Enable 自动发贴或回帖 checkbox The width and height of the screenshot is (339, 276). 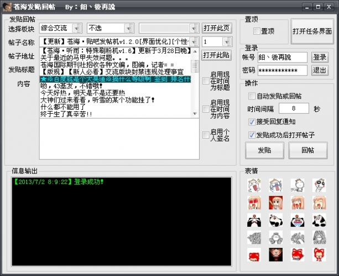252,96
